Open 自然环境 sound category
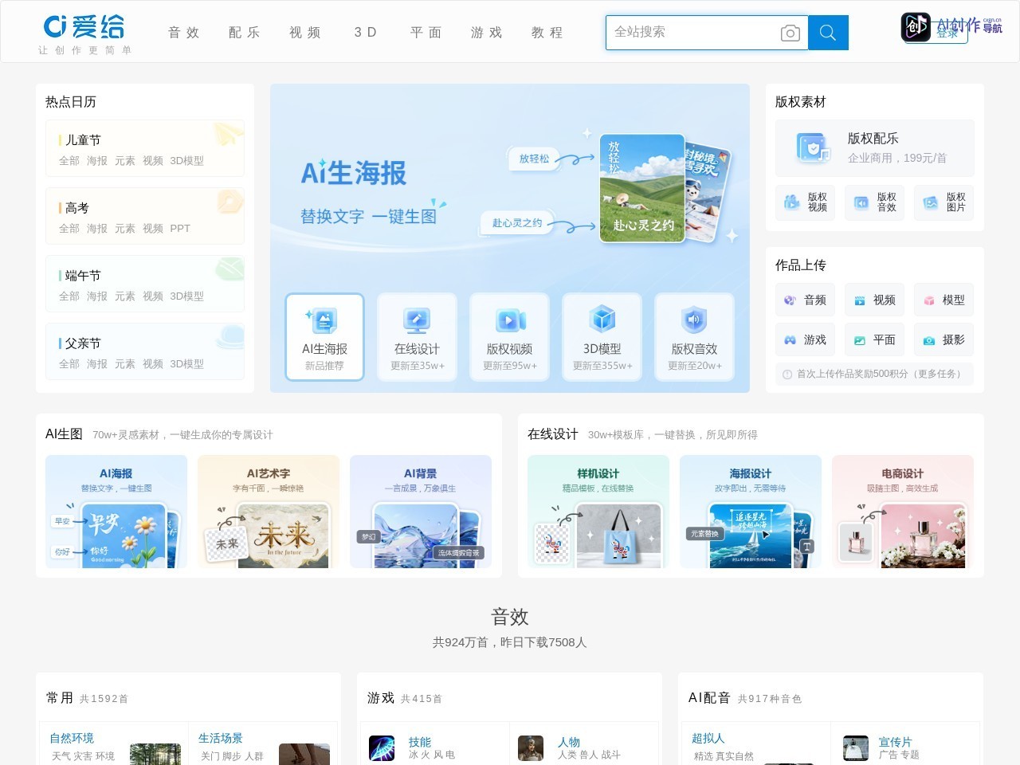The image size is (1020, 765). (x=72, y=738)
